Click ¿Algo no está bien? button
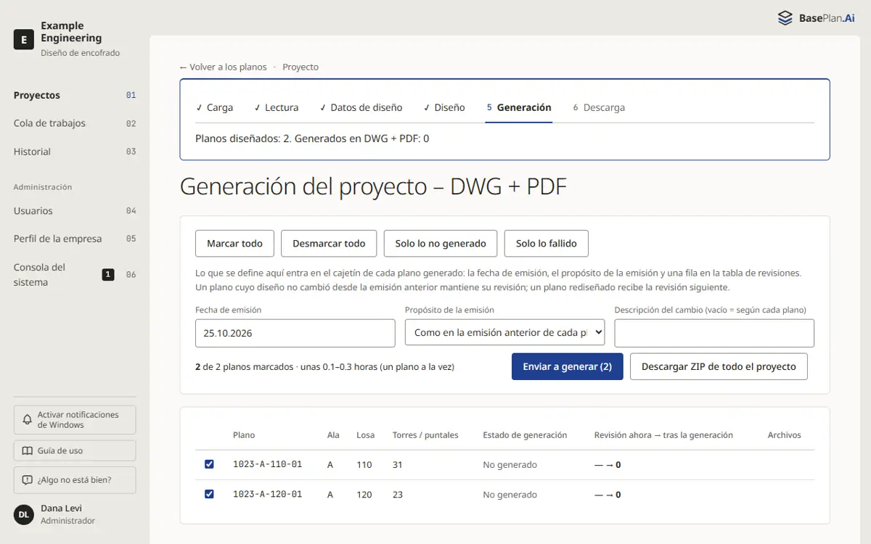The image size is (871, 544). tap(75, 480)
